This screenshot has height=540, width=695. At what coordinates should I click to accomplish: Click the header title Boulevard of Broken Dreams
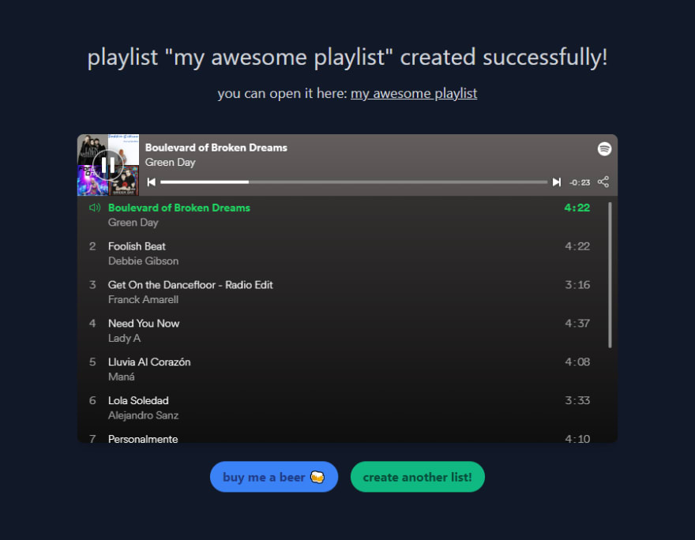(216, 148)
